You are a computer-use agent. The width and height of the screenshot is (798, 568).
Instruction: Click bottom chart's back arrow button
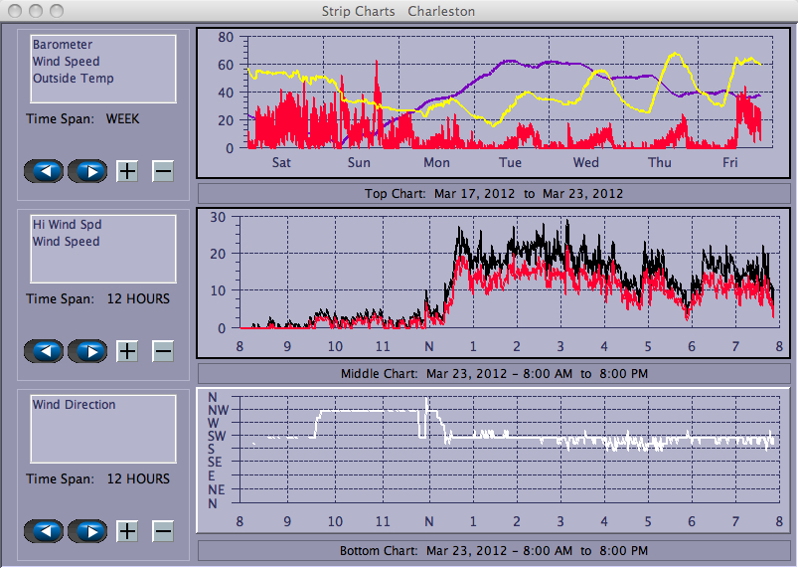(45, 531)
